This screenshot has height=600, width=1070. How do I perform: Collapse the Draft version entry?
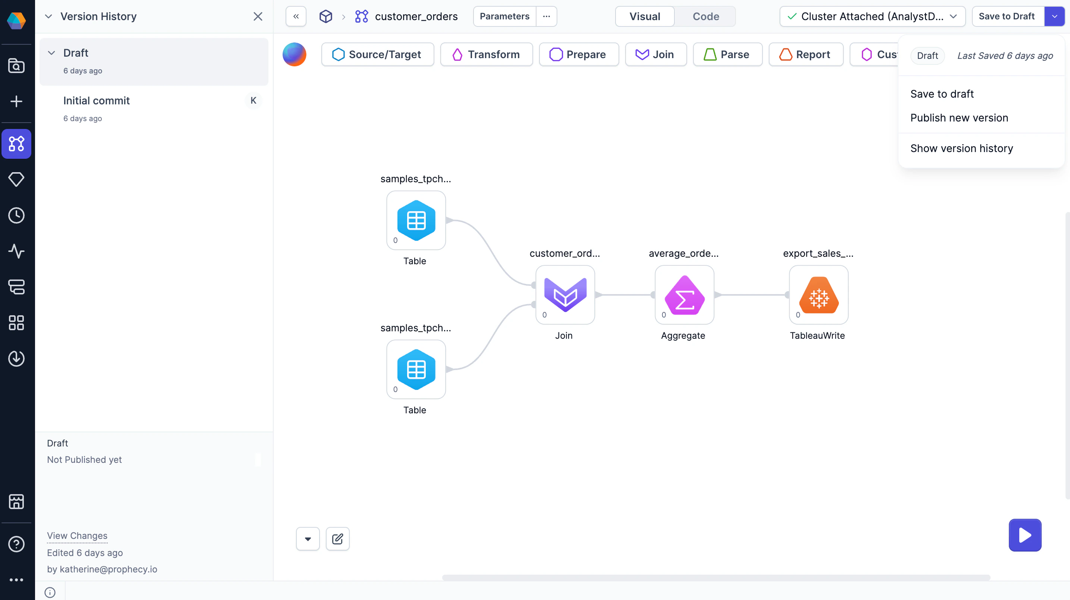click(x=51, y=53)
